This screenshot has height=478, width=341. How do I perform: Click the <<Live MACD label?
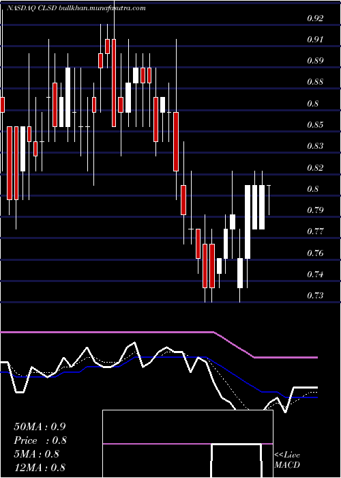pyautogui.click(x=287, y=460)
